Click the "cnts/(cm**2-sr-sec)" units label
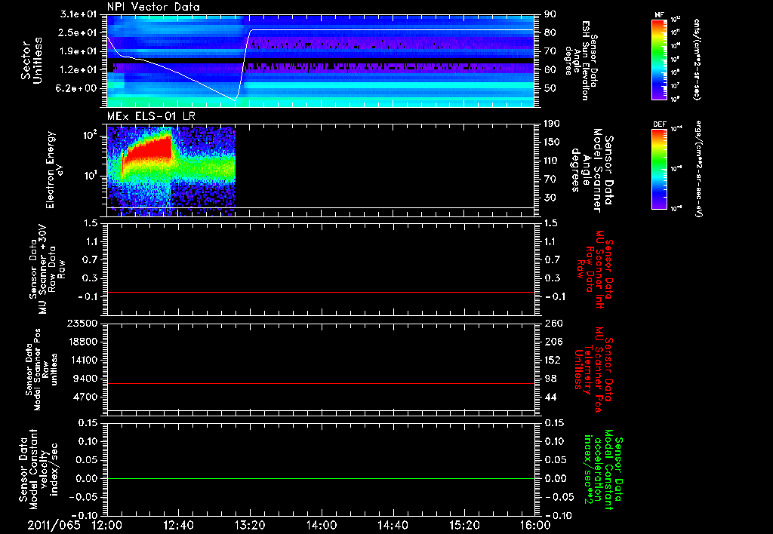This screenshot has height=534, width=773. coord(697,59)
